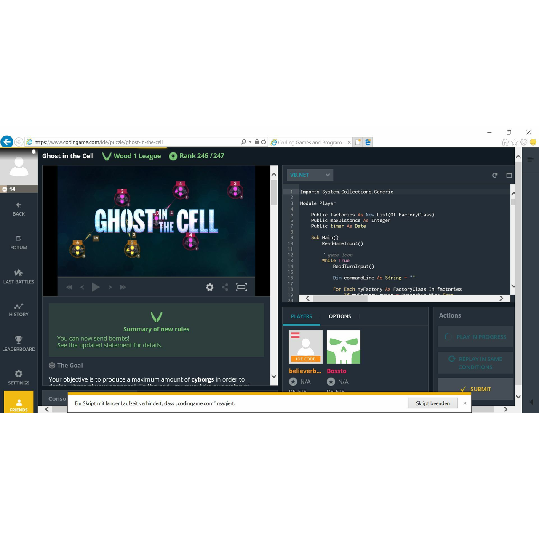Skip to the last frame of the replay
Image resolution: width=539 pixels, height=539 pixels.
(123, 287)
